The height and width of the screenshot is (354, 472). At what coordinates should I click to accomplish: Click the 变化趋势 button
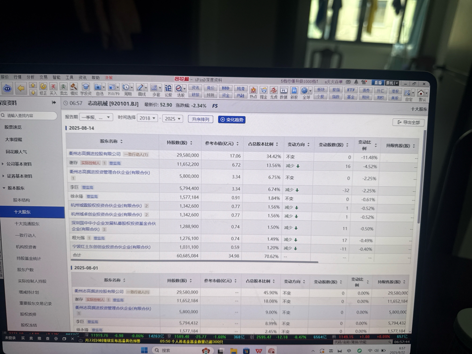point(232,119)
